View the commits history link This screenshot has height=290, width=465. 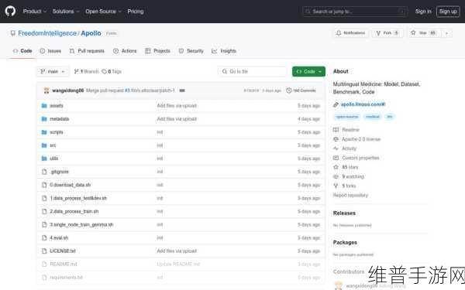click(x=301, y=90)
